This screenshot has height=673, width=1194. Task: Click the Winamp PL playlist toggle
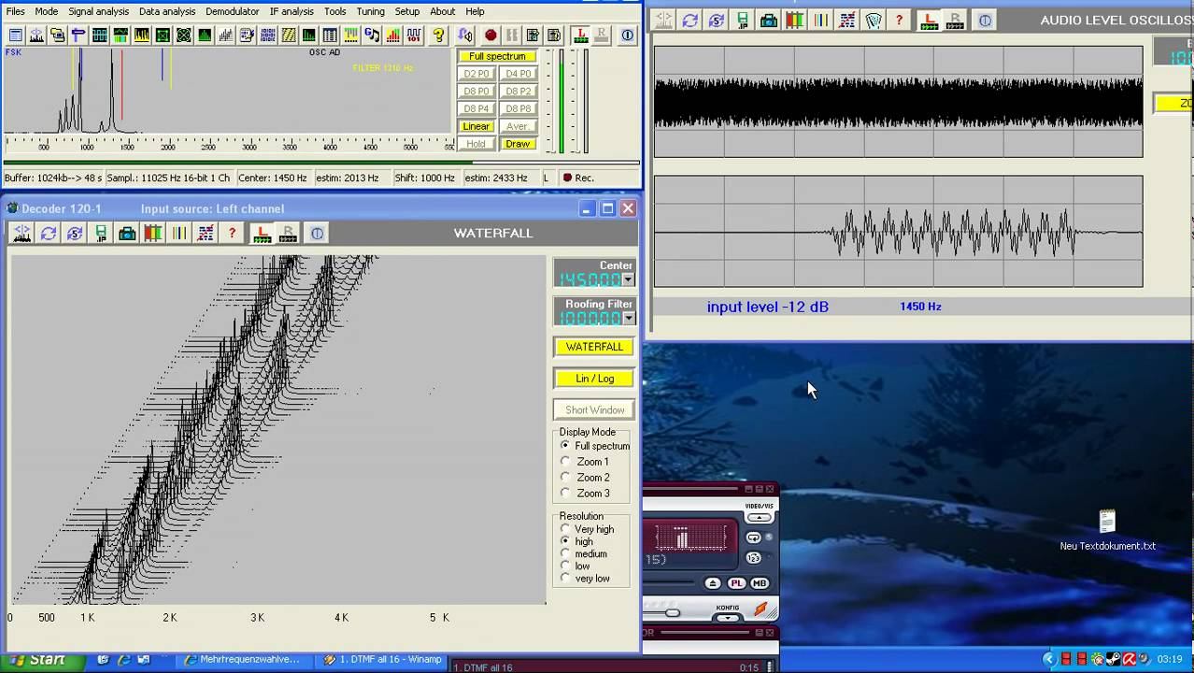736,583
